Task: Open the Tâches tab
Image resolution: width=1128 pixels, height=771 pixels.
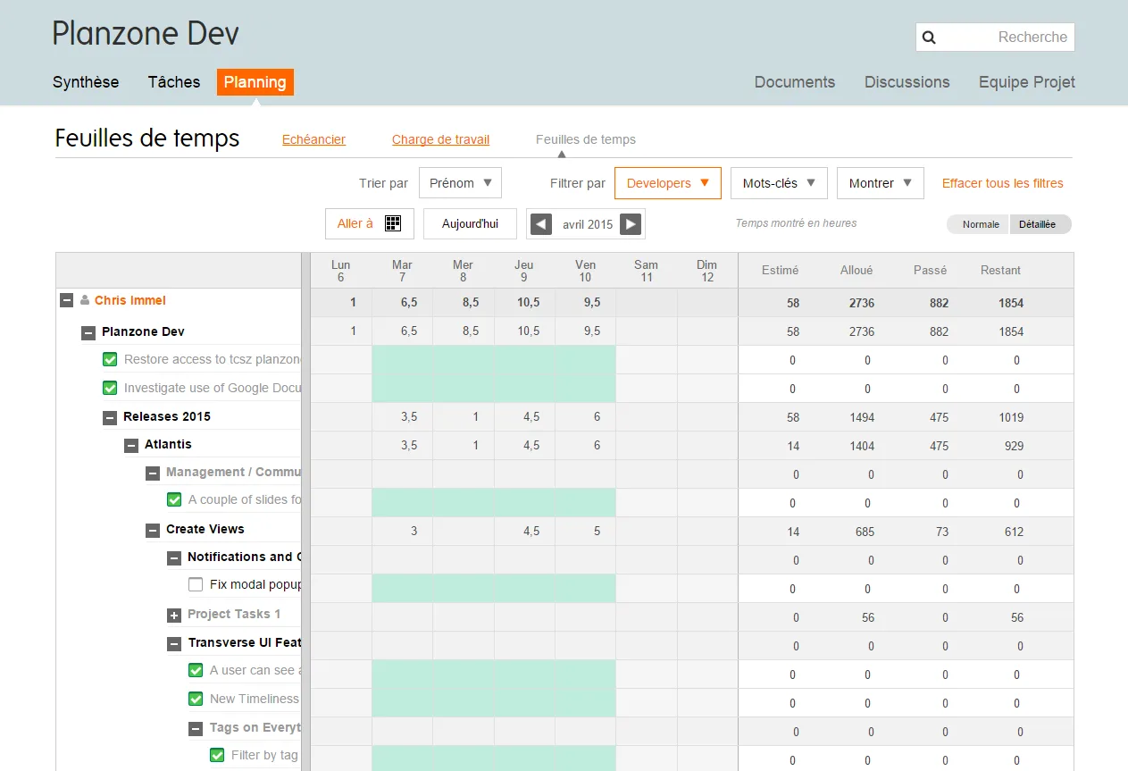Action: point(174,82)
